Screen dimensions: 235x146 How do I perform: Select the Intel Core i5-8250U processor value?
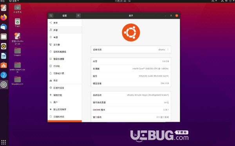coord(150,69)
